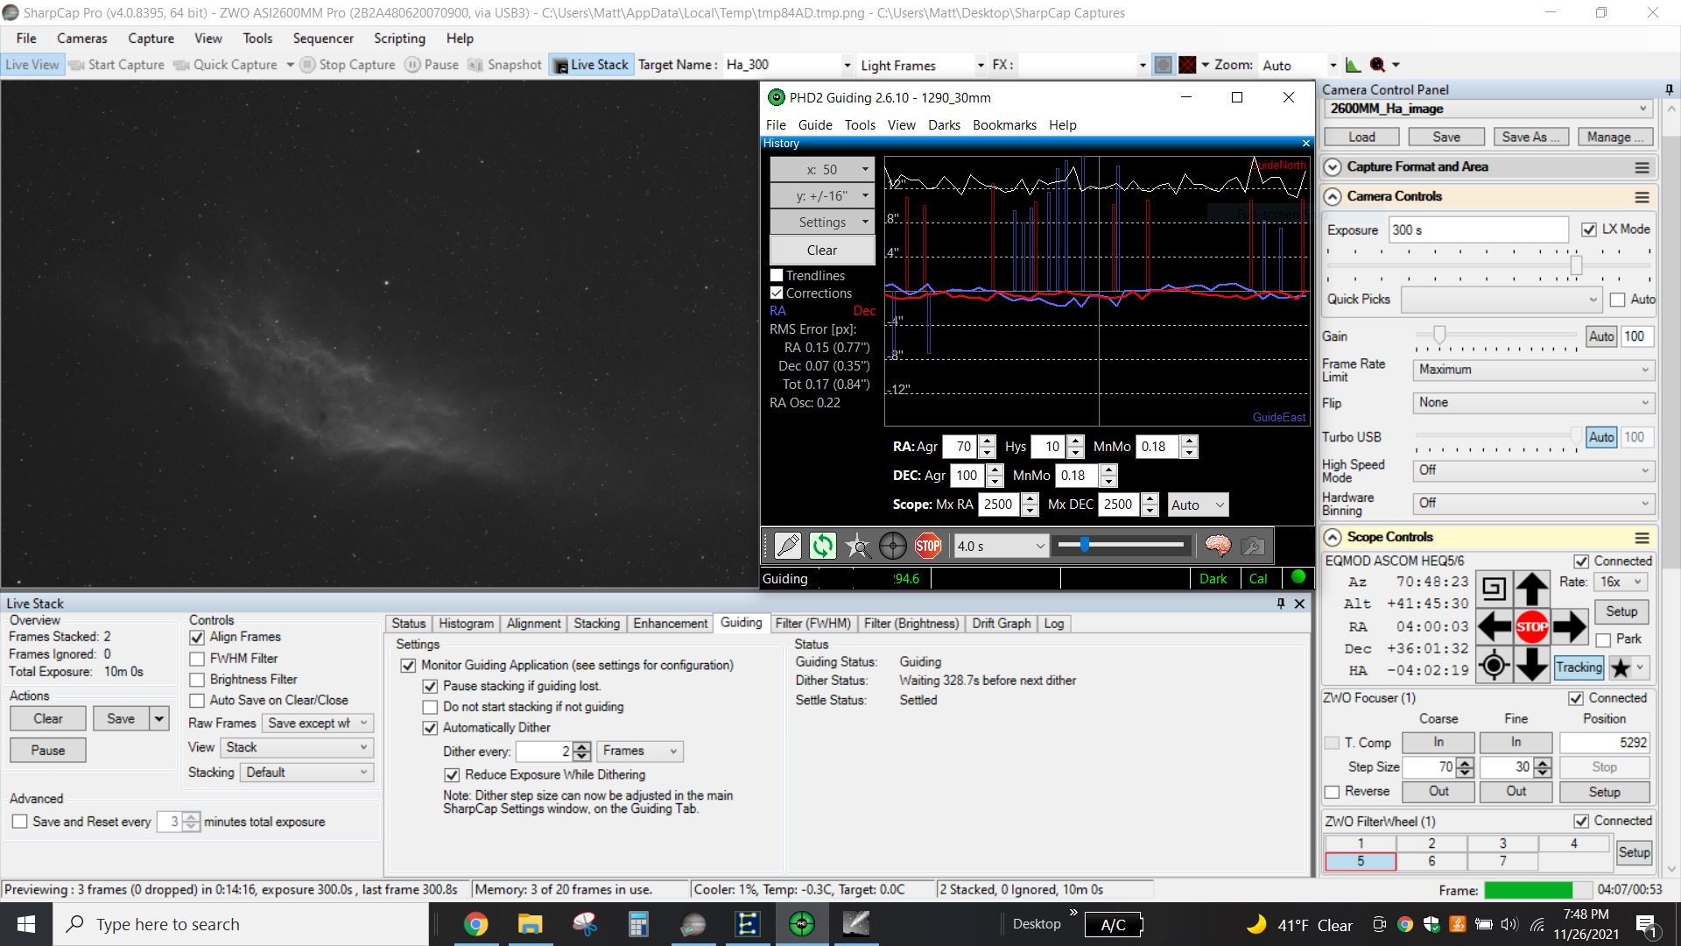Open PHD2 advanced settings brain icon
The image size is (1681, 946).
tap(1218, 546)
